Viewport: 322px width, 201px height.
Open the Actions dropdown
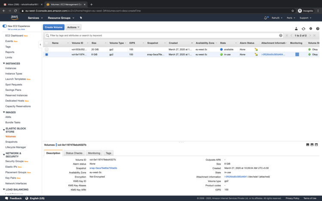coord(73,27)
